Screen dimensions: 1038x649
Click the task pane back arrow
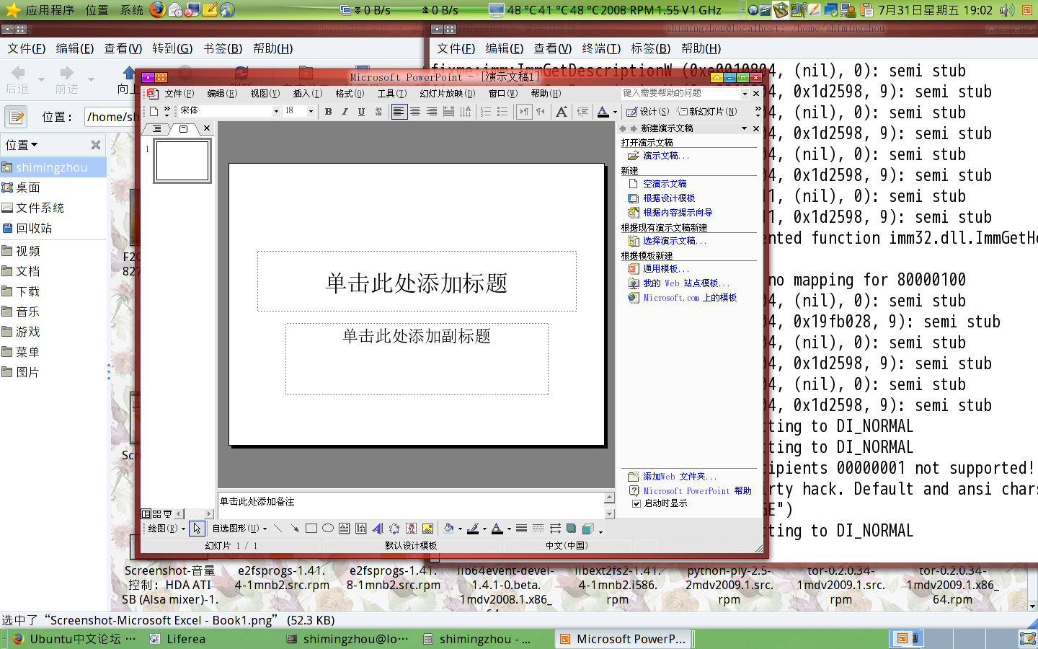pos(623,128)
